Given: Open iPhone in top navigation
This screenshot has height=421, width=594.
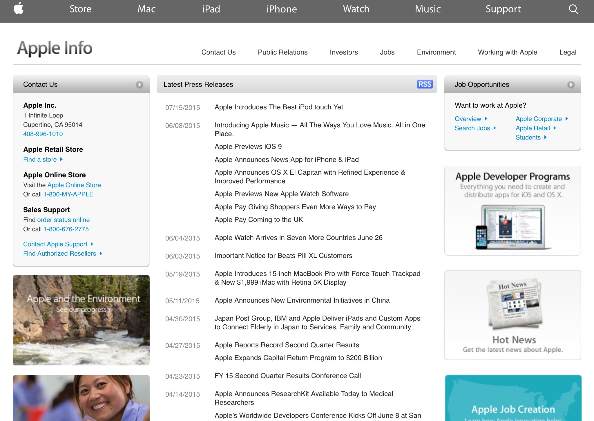Looking at the screenshot, I should [x=282, y=9].
